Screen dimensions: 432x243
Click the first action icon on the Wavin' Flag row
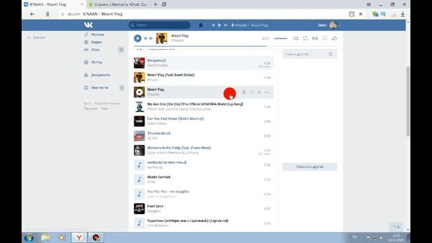244,92
